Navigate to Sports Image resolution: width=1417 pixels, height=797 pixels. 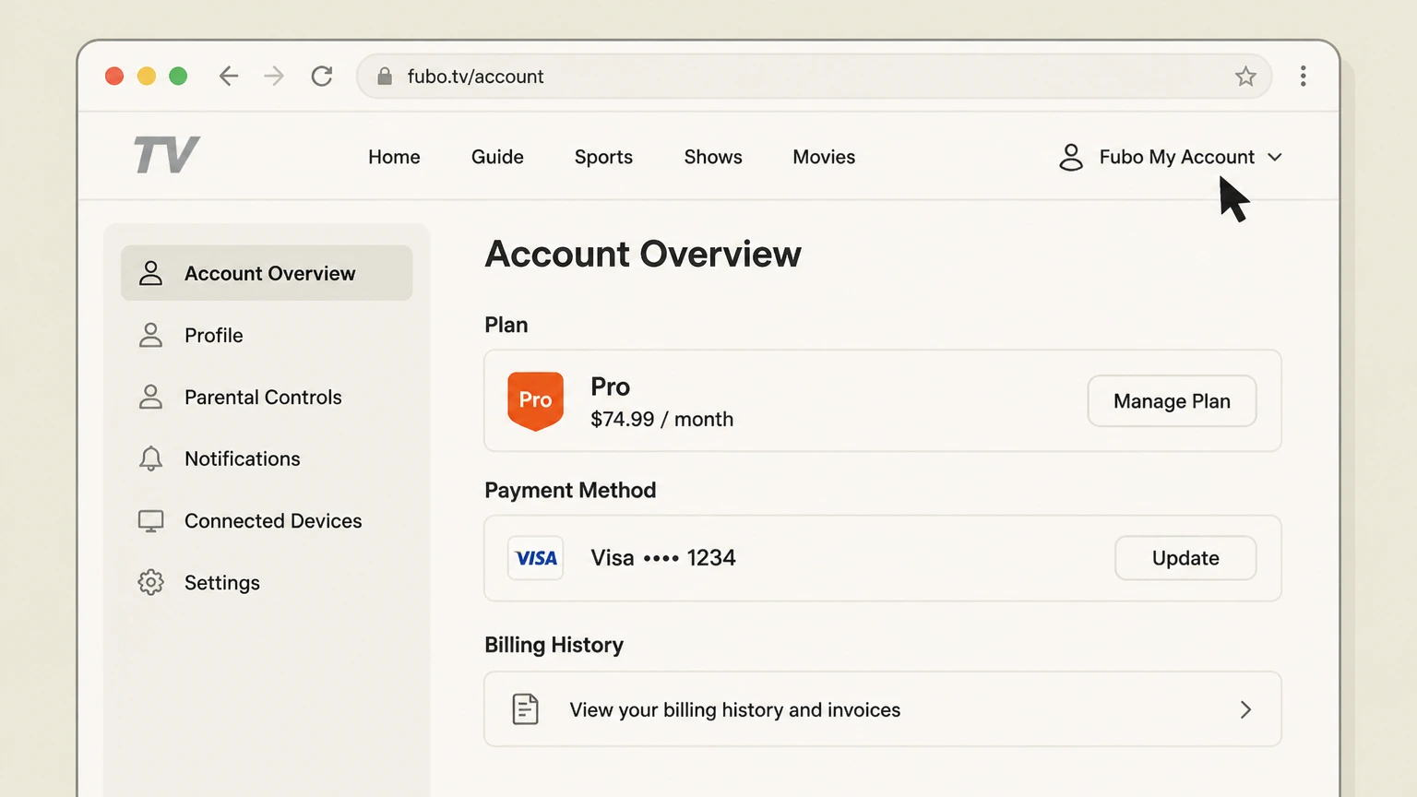click(x=603, y=157)
